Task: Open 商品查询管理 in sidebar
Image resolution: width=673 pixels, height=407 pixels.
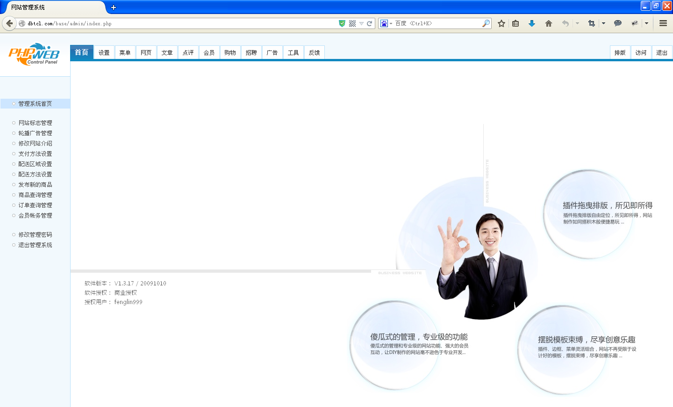Action: (x=35, y=195)
